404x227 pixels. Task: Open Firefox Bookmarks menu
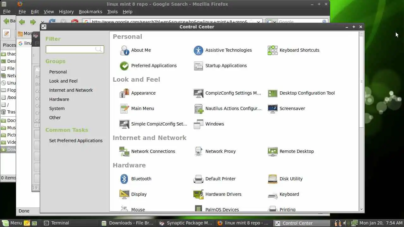click(x=91, y=12)
